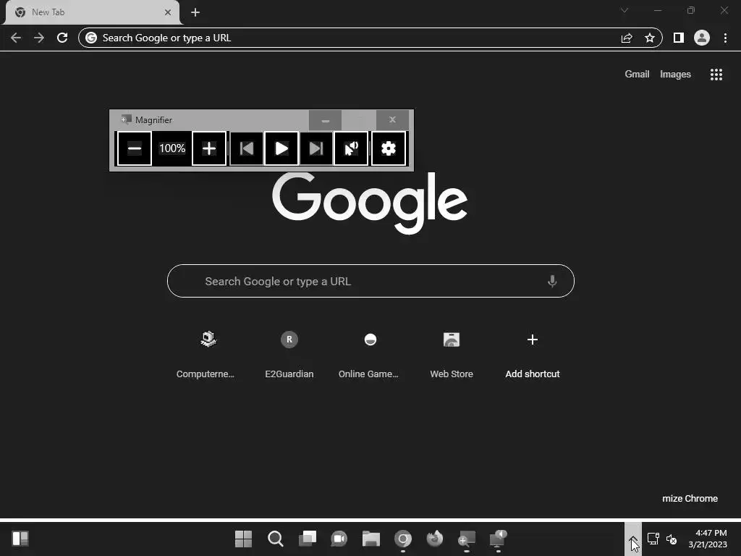Close the Magnifier window

[392, 120]
